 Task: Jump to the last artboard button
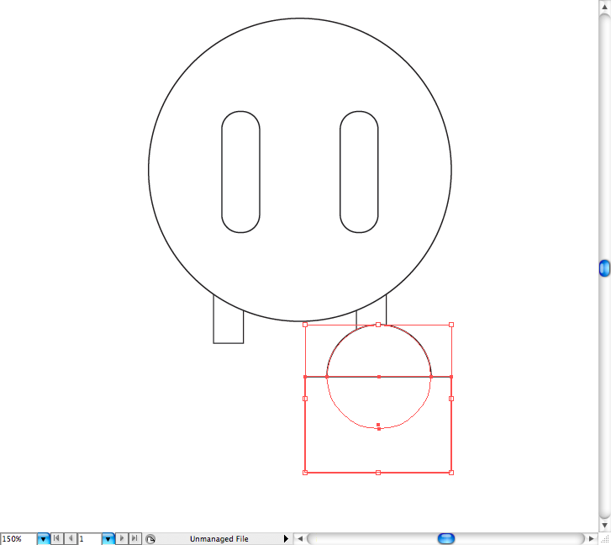(134, 538)
